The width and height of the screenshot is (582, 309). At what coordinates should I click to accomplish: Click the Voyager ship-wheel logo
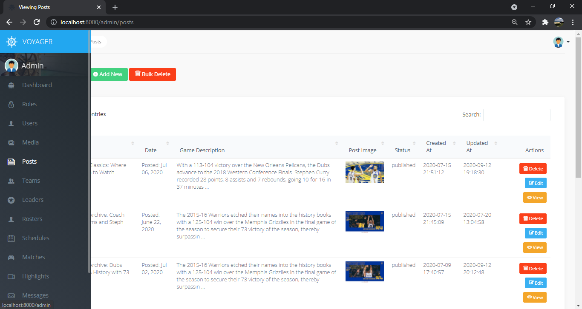[x=11, y=42]
